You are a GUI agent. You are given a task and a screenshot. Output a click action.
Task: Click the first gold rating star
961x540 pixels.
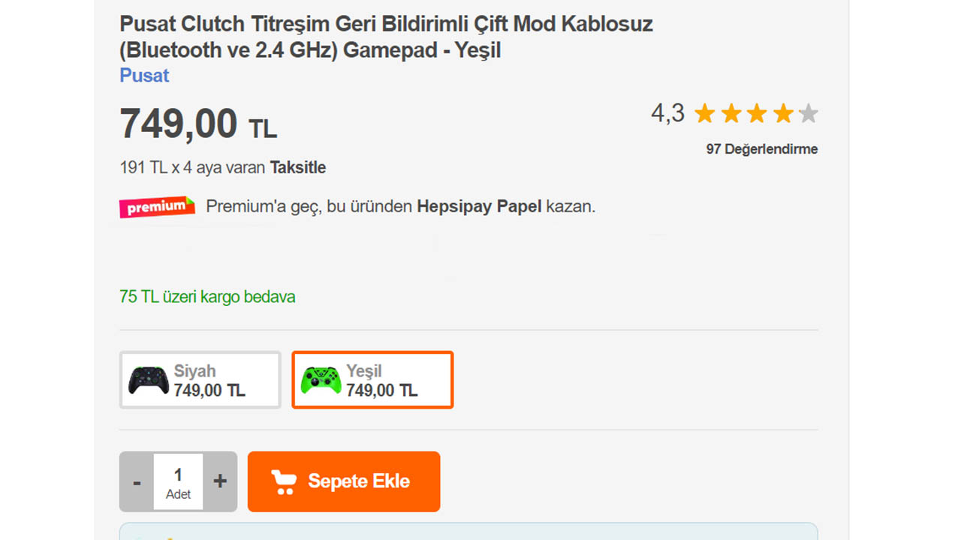(704, 114)
